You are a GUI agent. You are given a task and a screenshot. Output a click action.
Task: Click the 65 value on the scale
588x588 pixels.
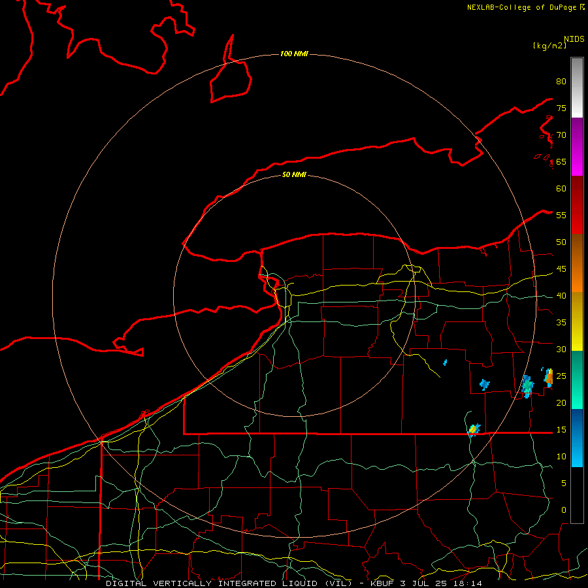561,161
